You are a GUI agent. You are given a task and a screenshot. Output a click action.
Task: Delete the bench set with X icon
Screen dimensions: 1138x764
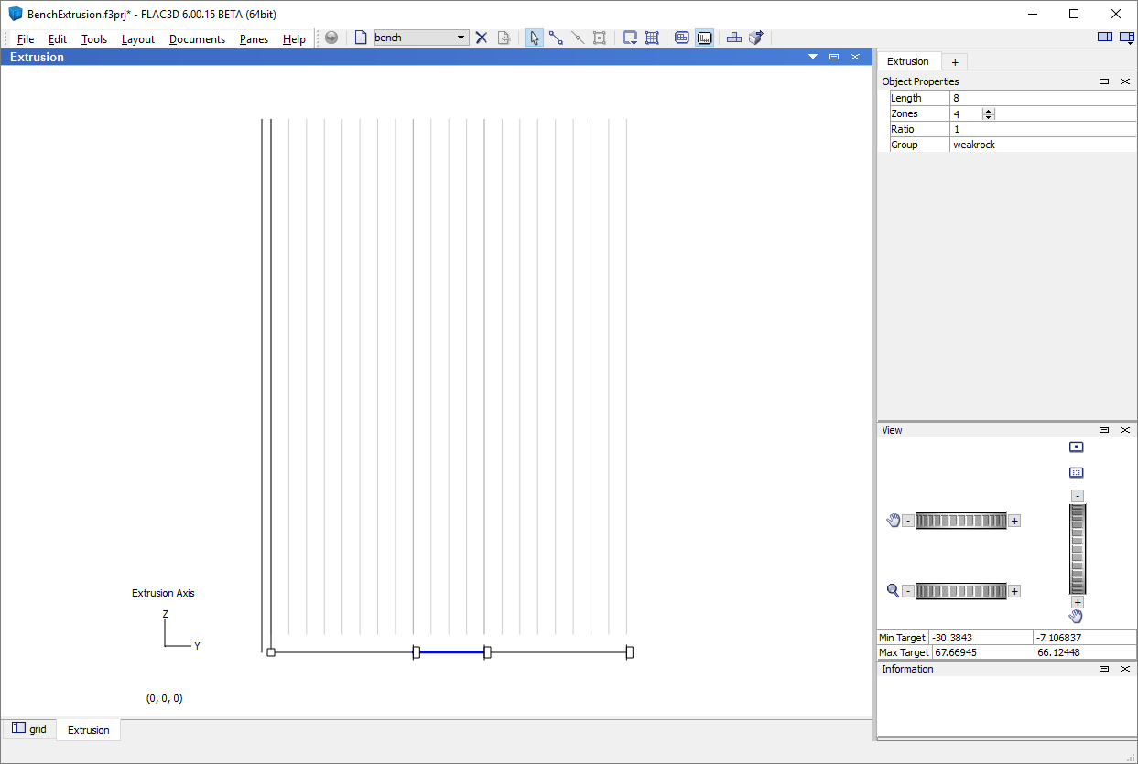(482, 38)
